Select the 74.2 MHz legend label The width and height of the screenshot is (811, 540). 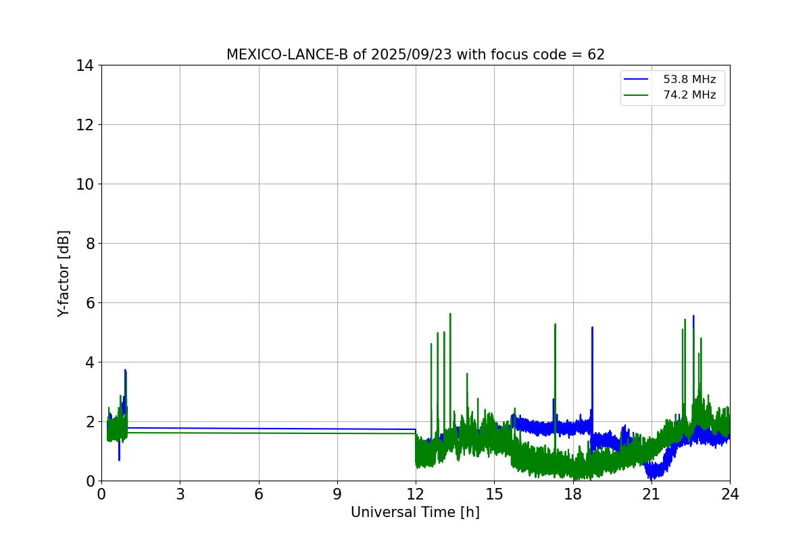689,95
